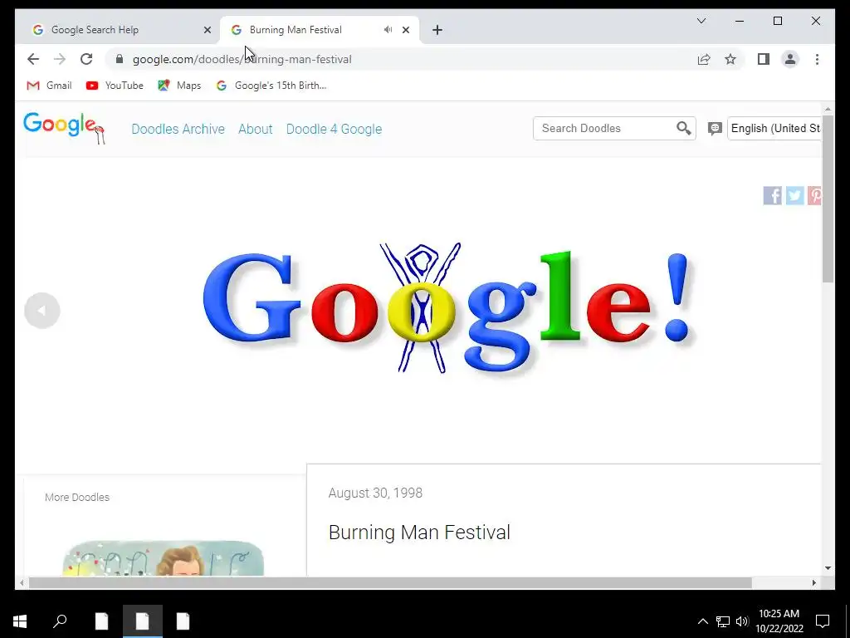Click the address bar URL
This screenshot has width=850, height=638.
point(242,59)
